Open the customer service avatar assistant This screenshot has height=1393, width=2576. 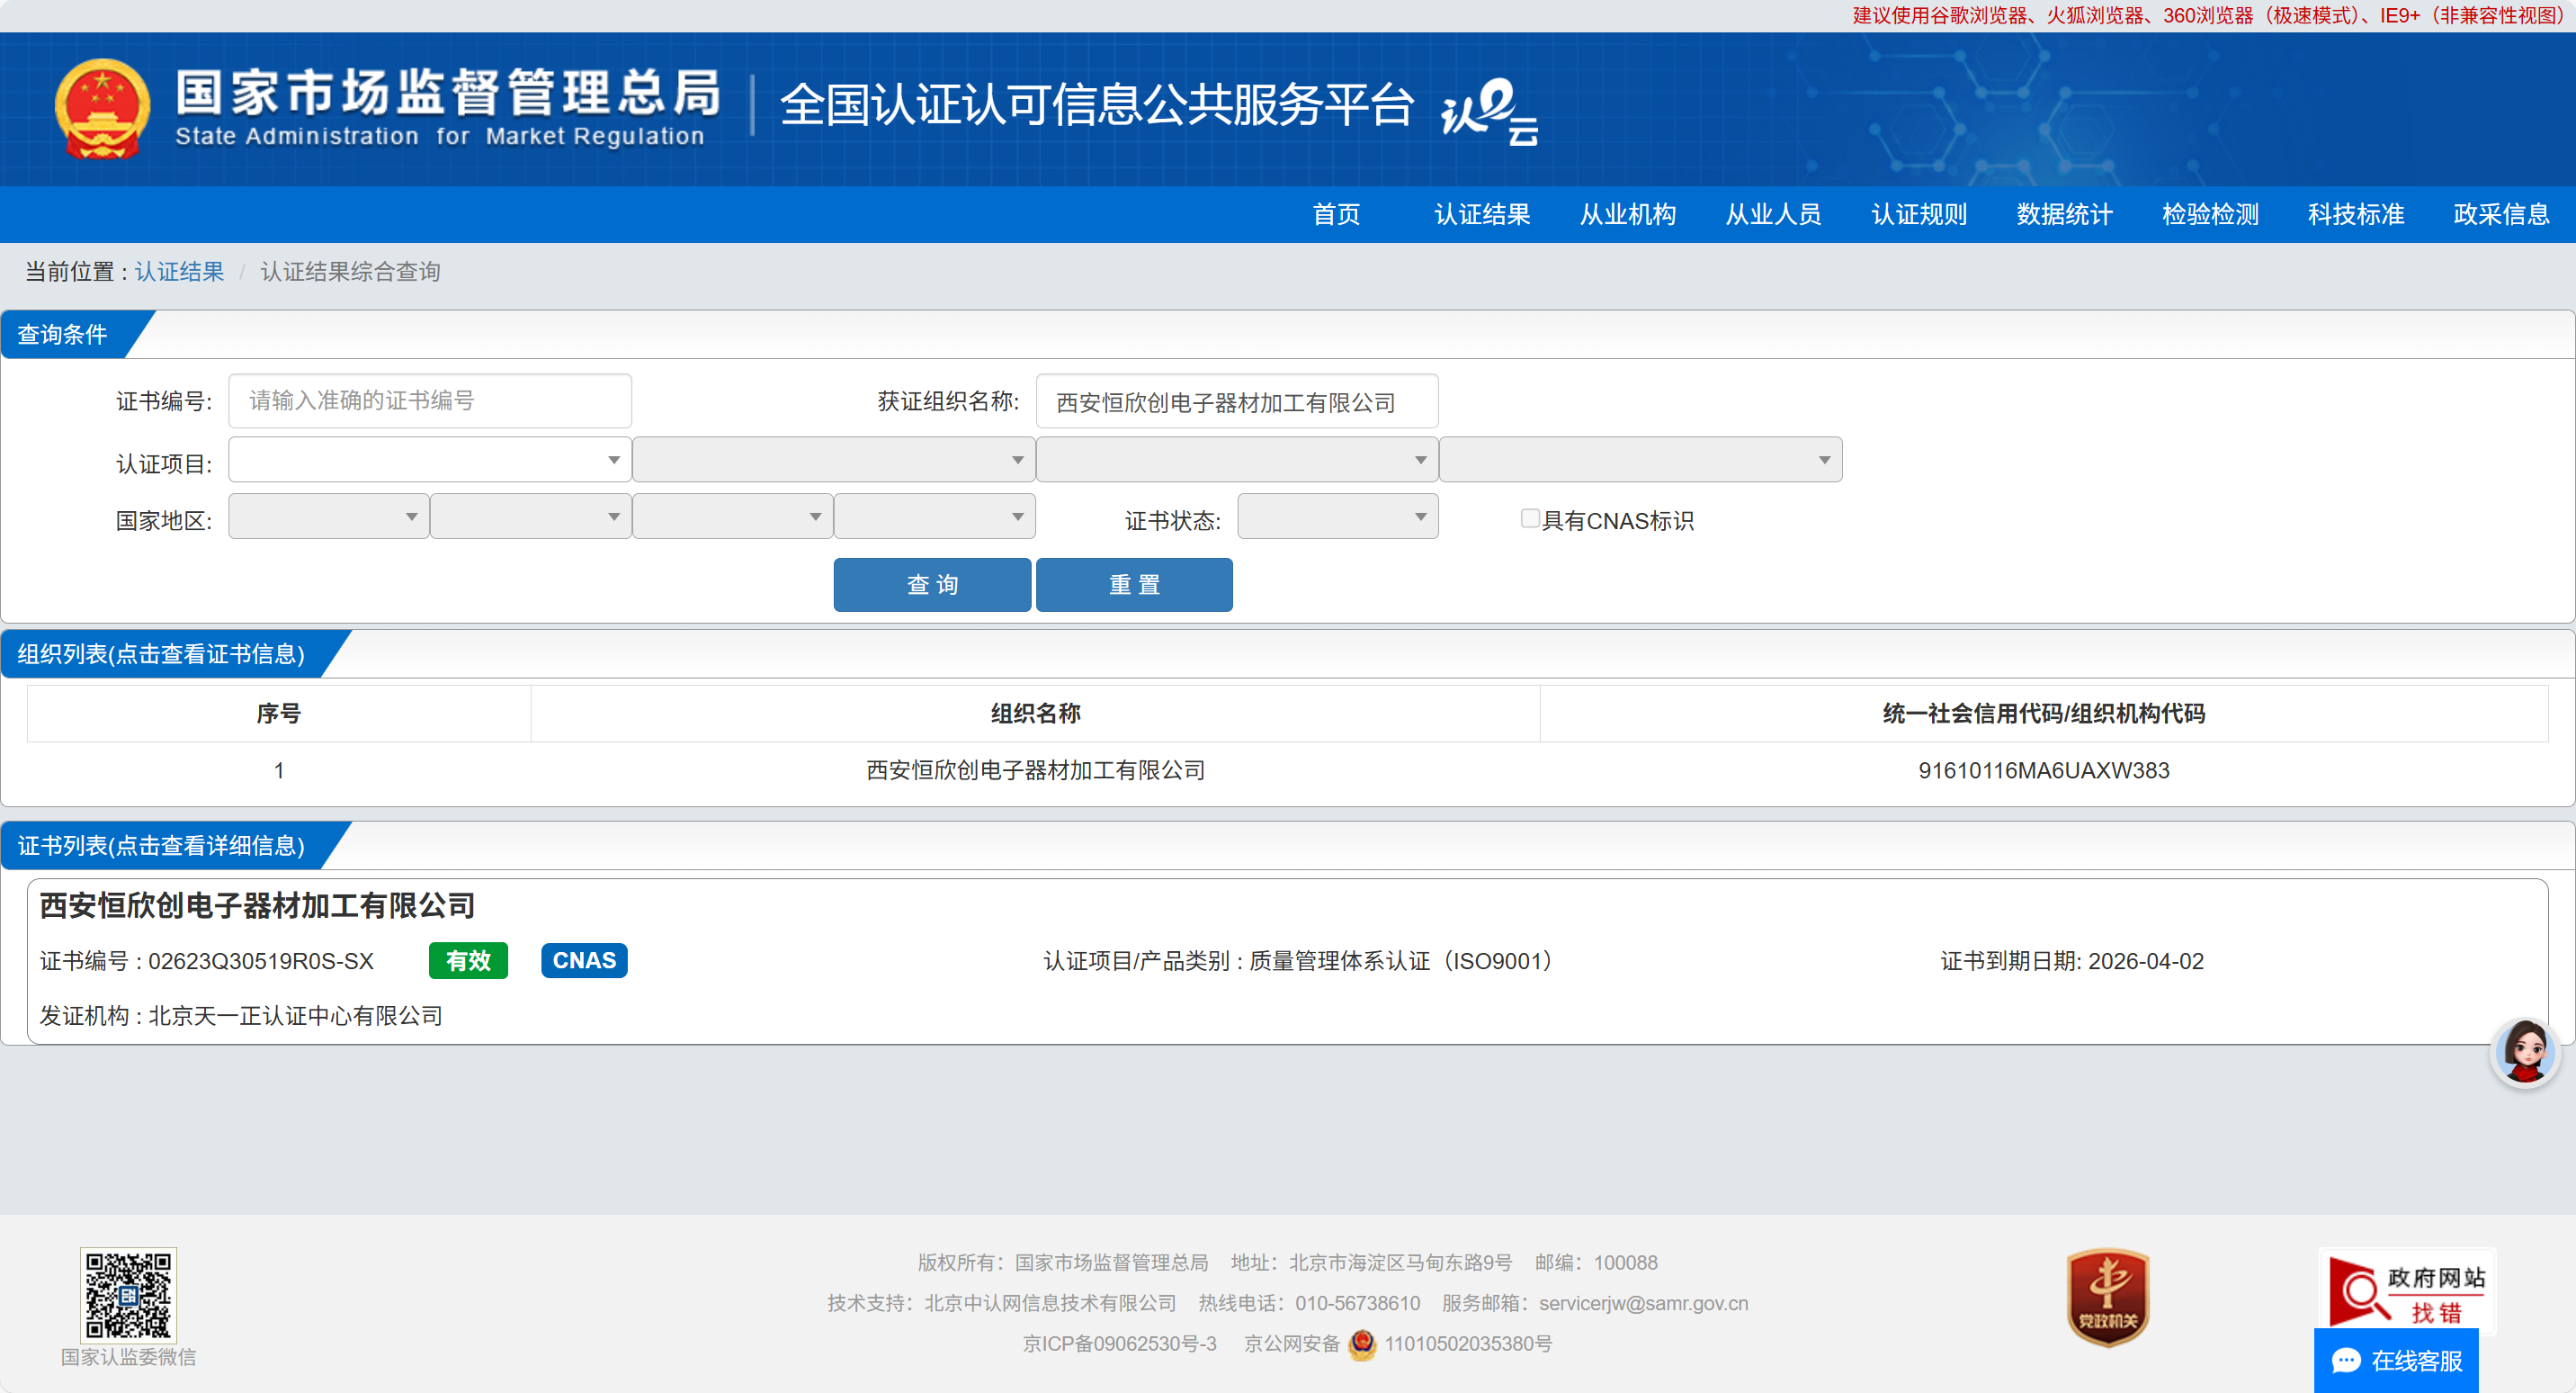coord(2523,1052)
